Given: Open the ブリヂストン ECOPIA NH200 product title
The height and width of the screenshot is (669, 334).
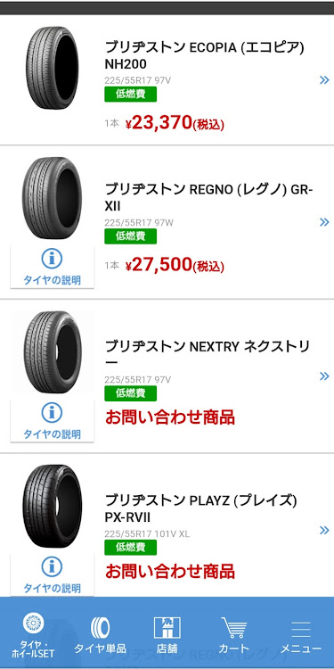Looking at the screenshot, I should click(205, 56).
